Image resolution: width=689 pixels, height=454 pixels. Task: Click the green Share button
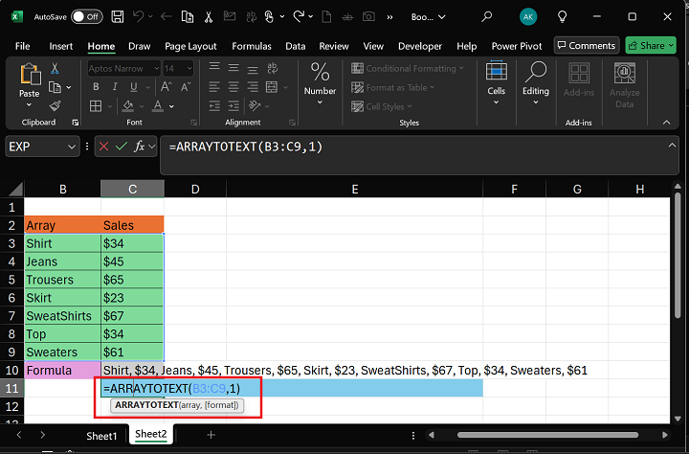click(651, 45)
